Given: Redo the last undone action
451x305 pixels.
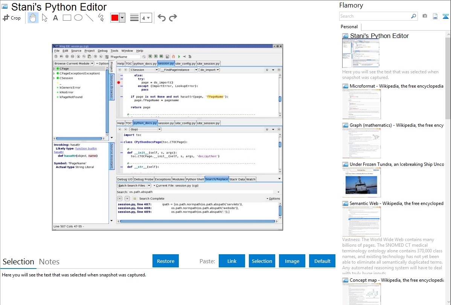Looking at the screenshot, I should tap(173, 18).
